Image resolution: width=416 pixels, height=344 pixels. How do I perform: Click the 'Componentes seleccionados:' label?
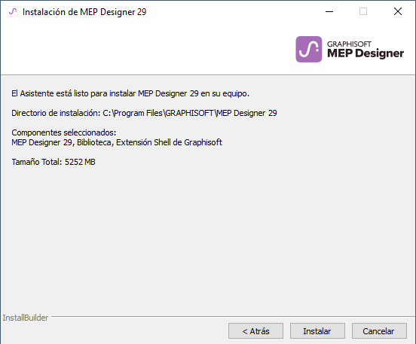tap(64, 132)
